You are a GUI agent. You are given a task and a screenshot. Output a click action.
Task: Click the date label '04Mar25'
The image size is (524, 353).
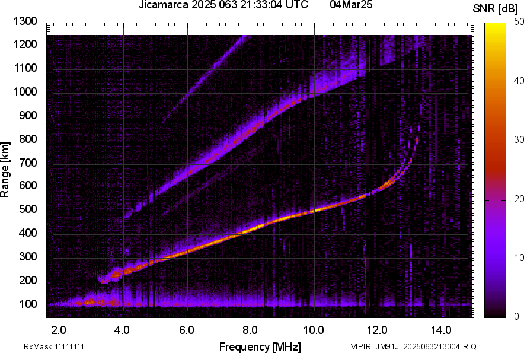(351, 5)
